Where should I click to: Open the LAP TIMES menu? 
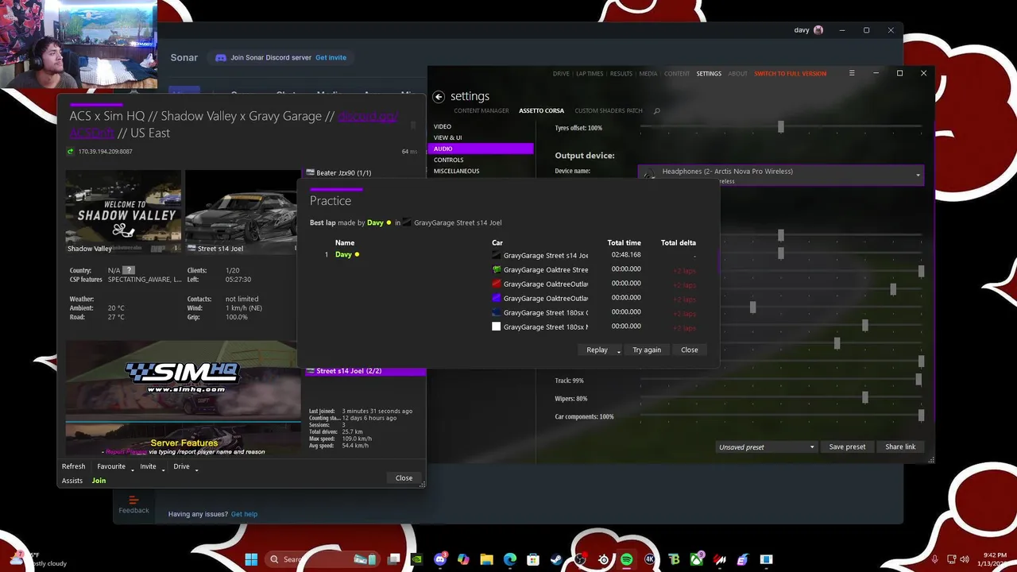tap(590, 73)
